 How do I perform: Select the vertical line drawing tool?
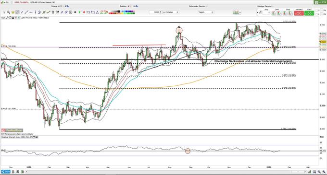(35, 12)
